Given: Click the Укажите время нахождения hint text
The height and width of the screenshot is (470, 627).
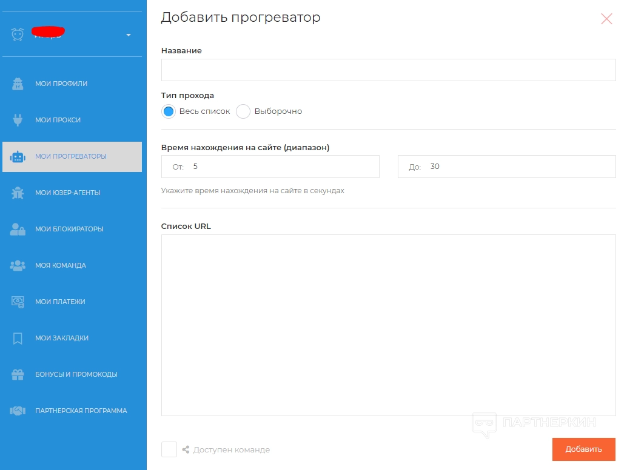Looking at the screenshot, I should [253, 191].
